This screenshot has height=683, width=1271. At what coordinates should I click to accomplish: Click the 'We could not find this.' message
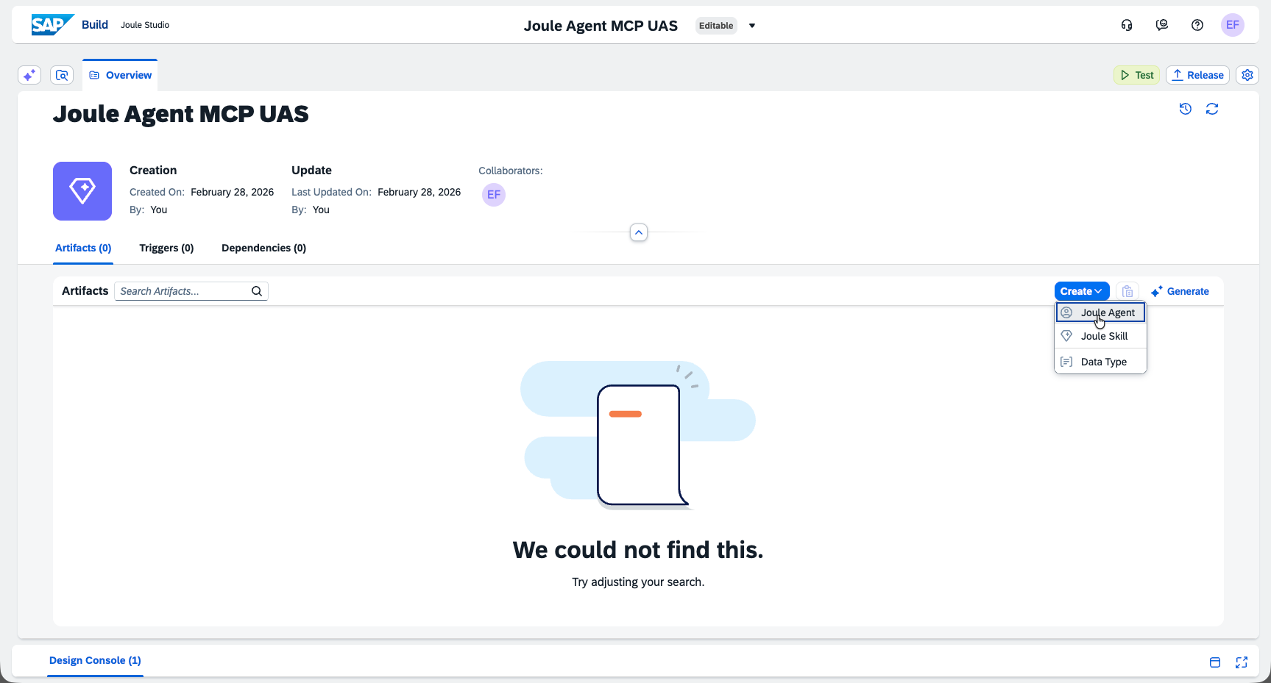638,550
